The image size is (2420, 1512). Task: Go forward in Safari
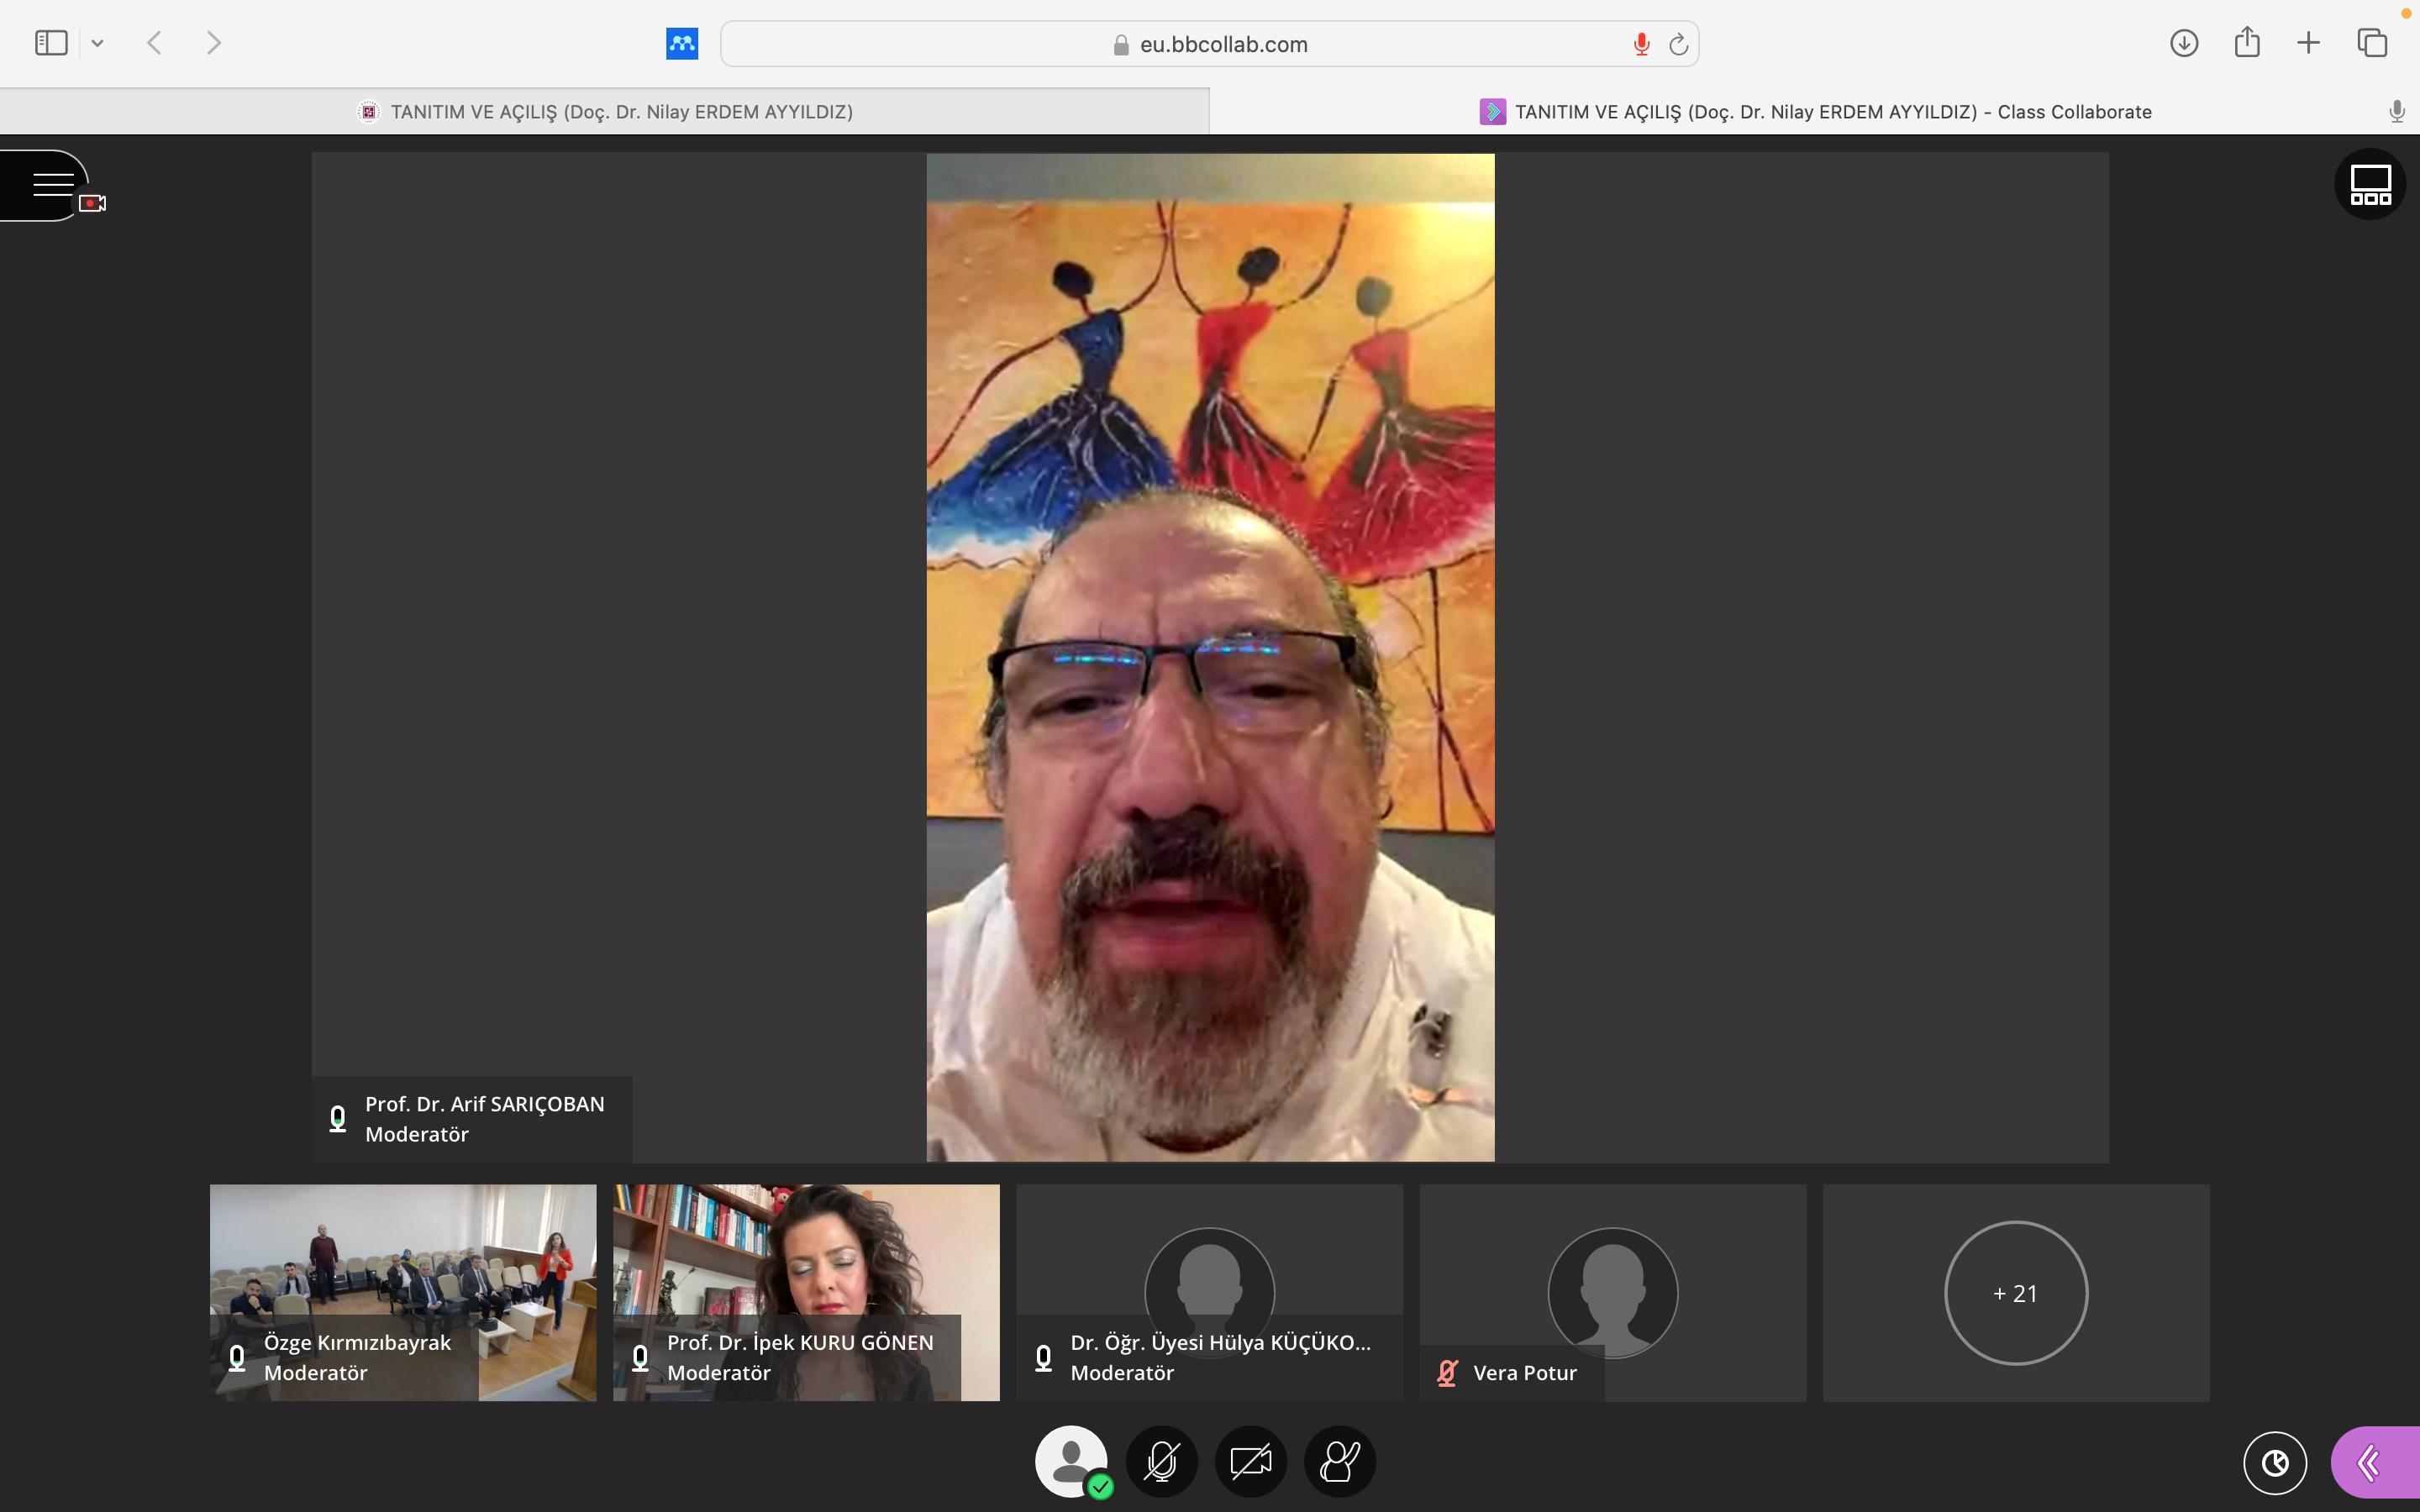(x=213, y=43)
